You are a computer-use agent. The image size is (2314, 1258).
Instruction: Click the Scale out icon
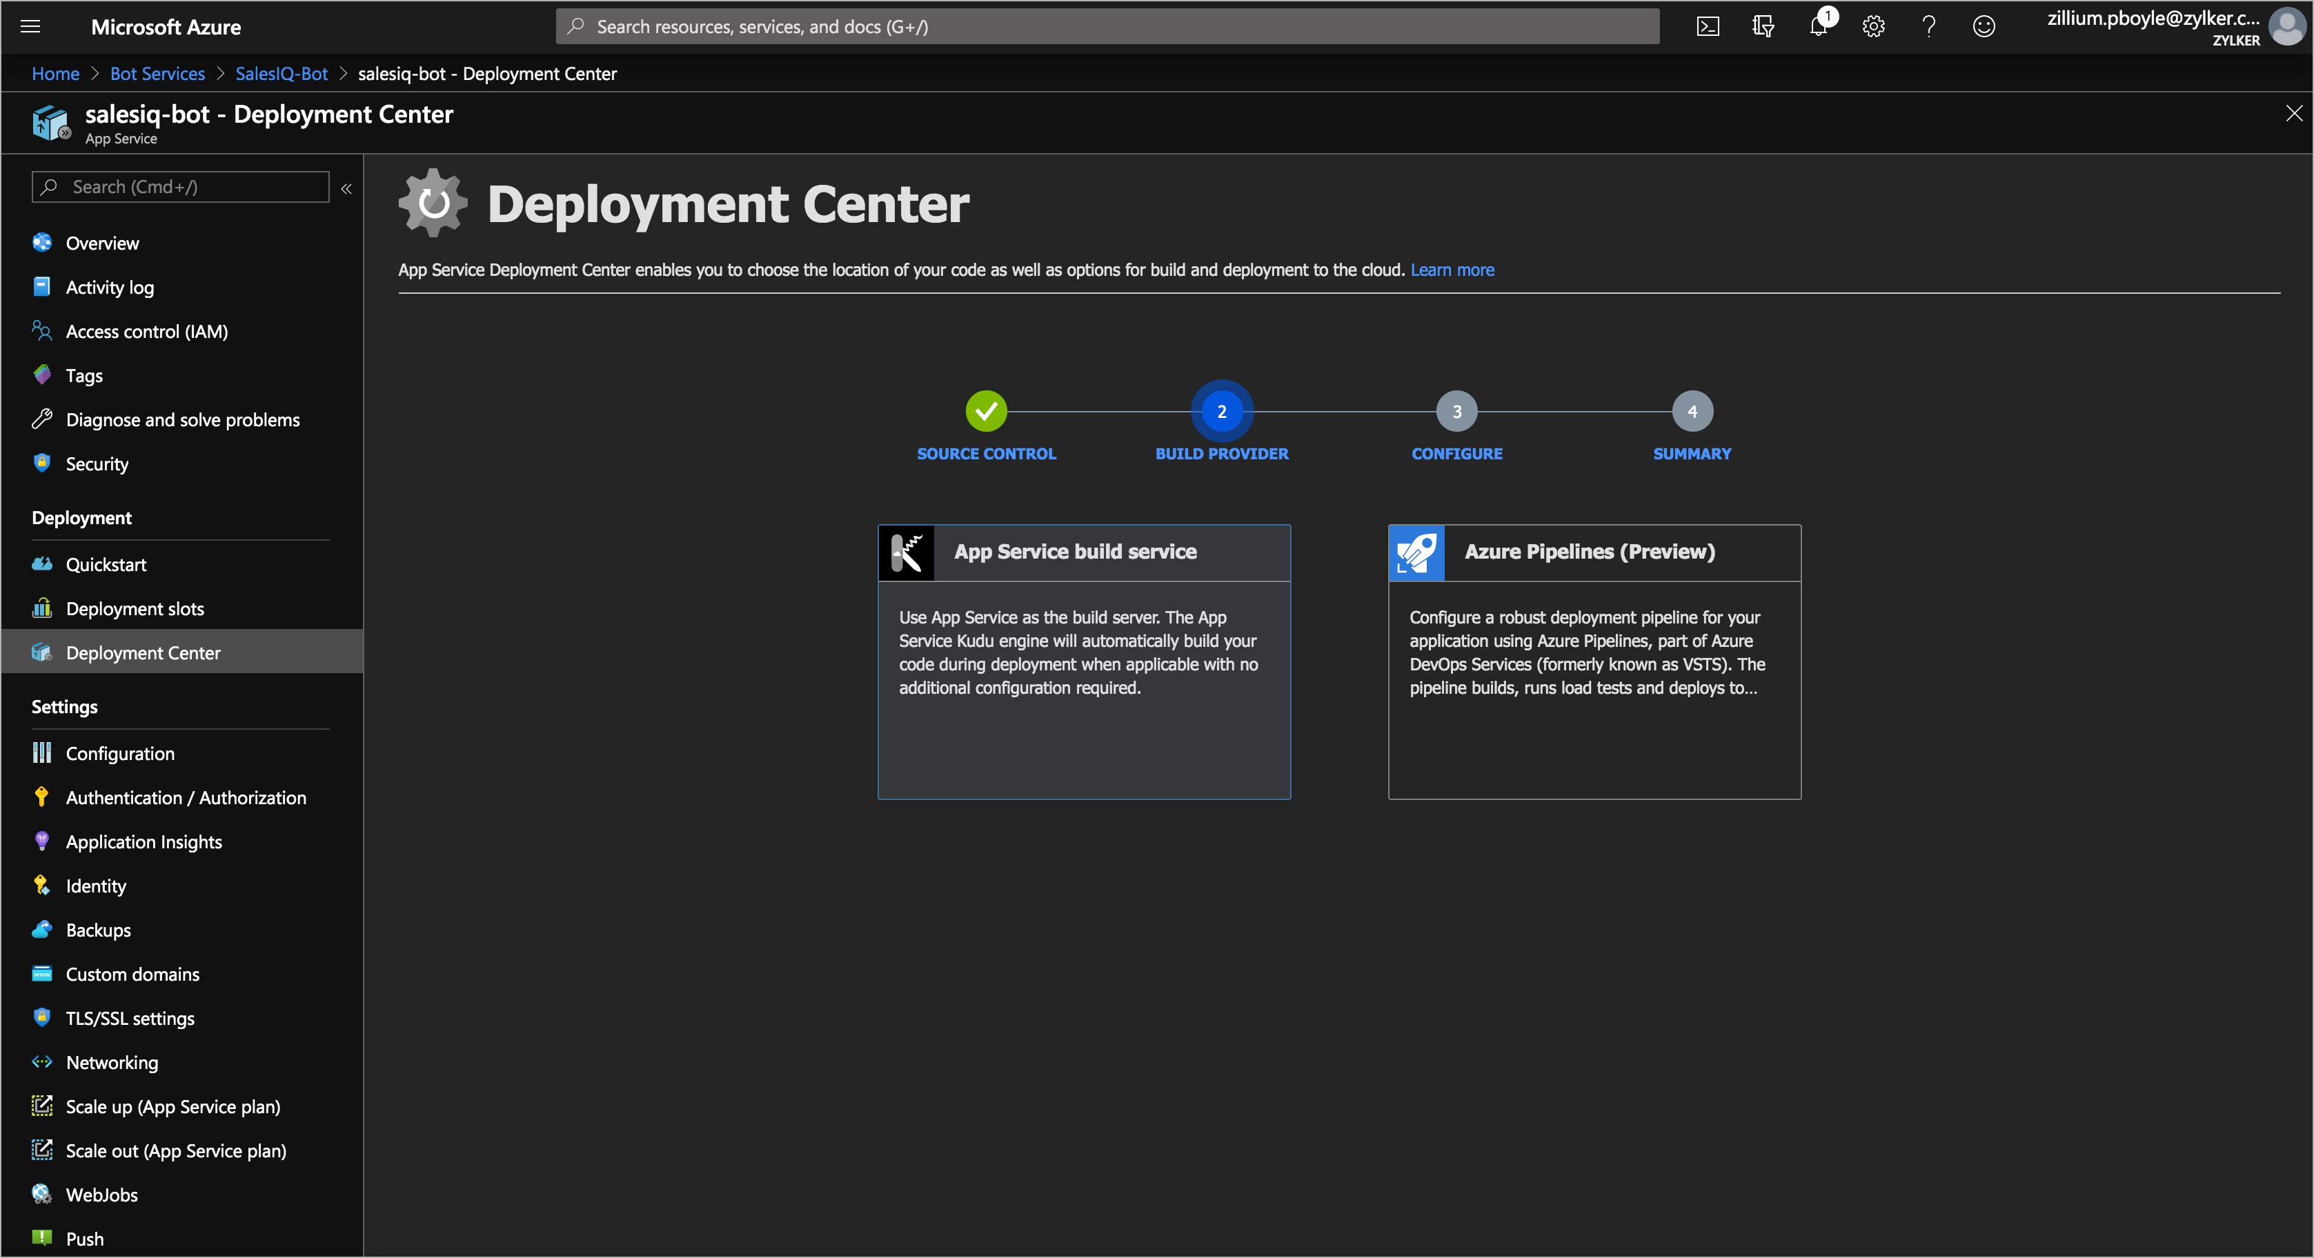(42, 1149)
